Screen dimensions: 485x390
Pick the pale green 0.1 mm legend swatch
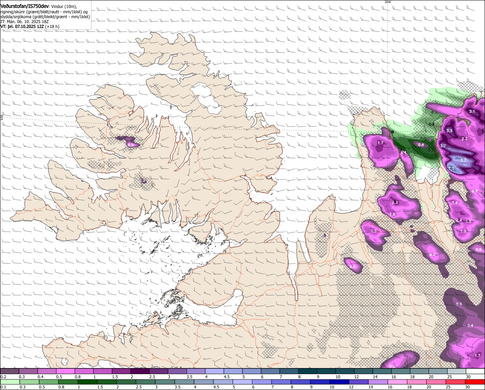(9, 382)
